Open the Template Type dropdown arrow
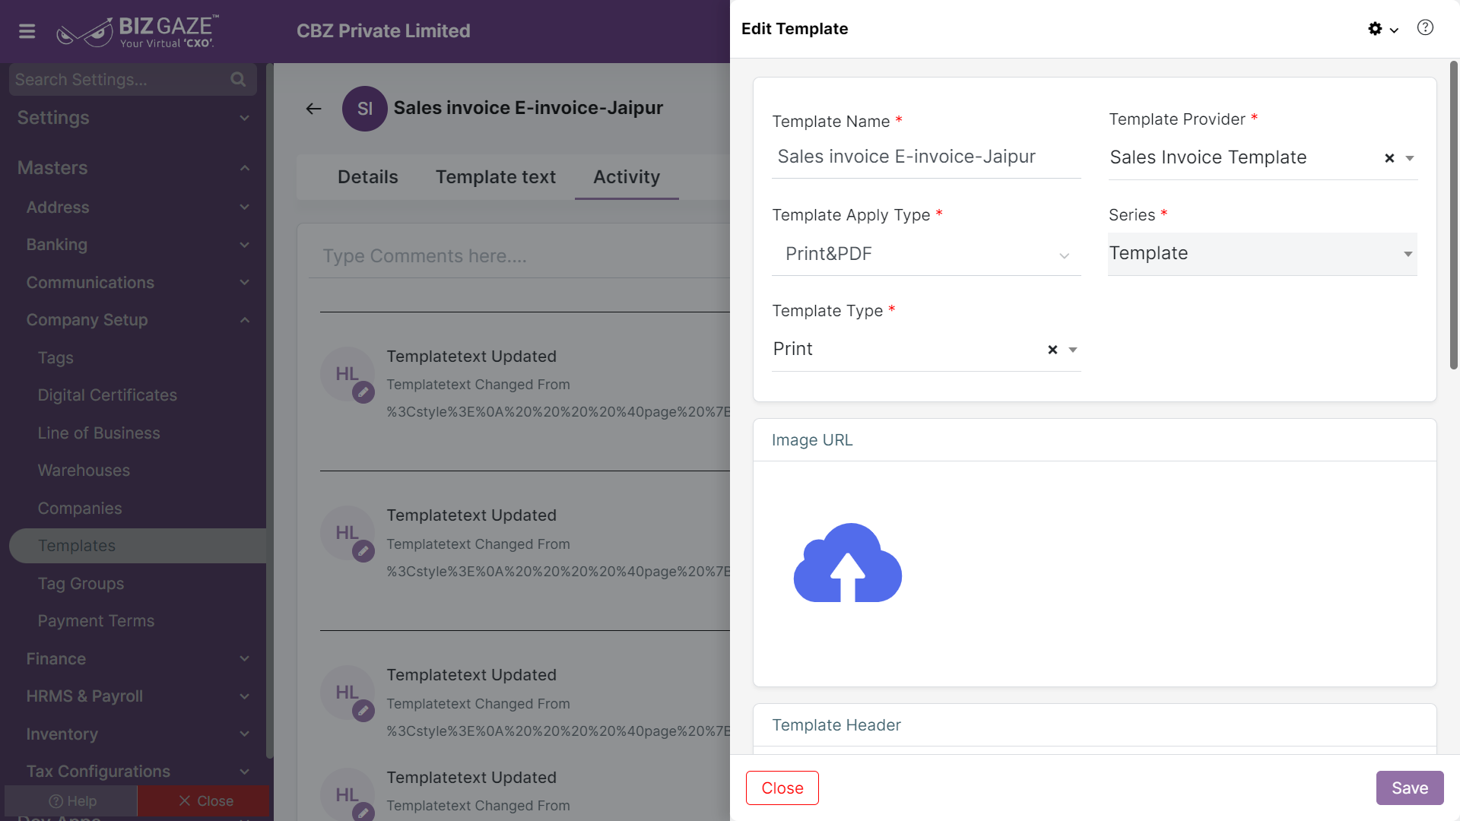 1072,350
